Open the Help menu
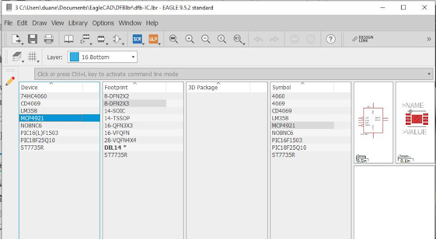Image resolution: width=436 pixels, height=239 pixels. pos(152,23)
